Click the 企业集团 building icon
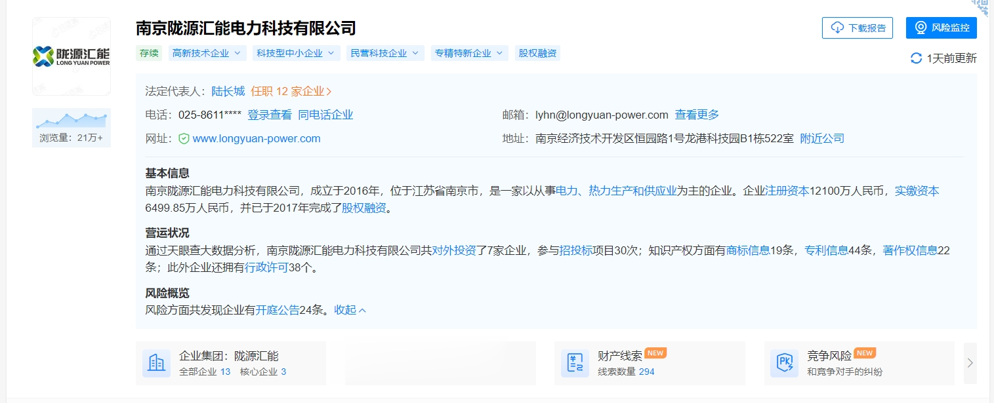Screen dimensions: 994x403 tap(156, 363)
